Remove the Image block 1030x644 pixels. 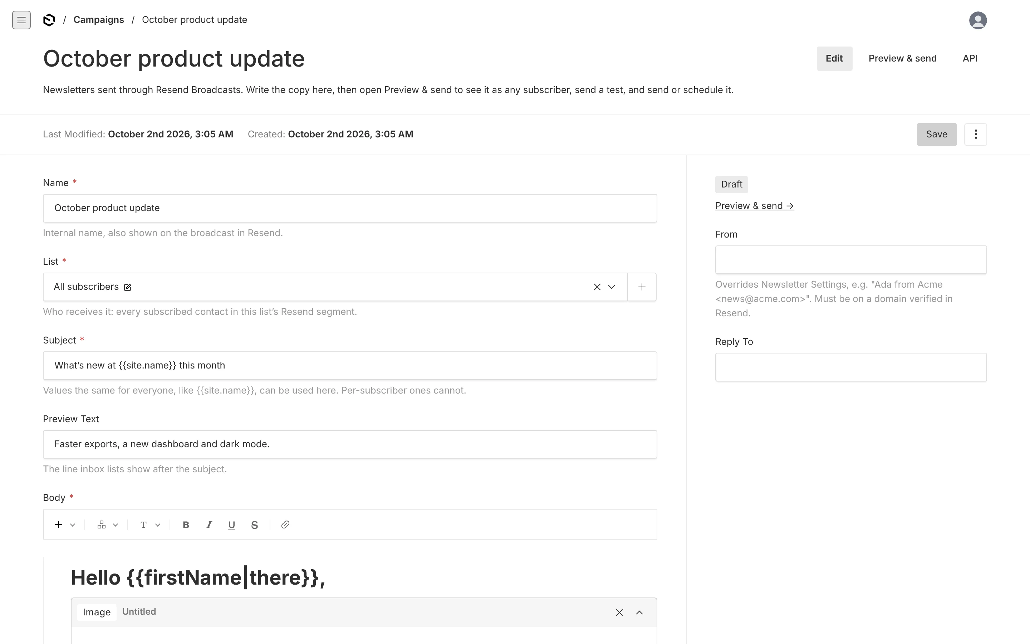(619, 613)
